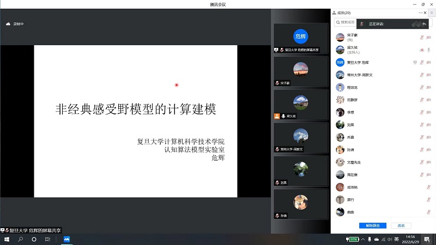The height and width of the screenshot is (245, 436).
Task: Click the 复旦大学 危辉的屏幕共享 label at the bottom left
Action: pyautogui.click(x=31, y=230)
